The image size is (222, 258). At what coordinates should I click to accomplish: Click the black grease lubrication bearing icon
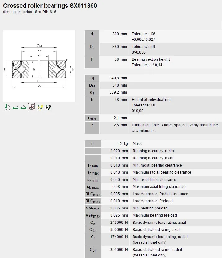tap(48, 107)
